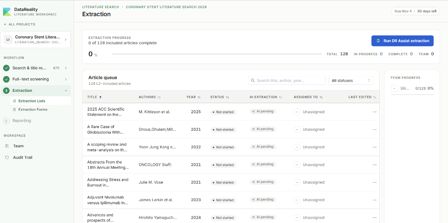This screenshot has width=448, height=223.
Task: Click the extraction progress bar
Action: point(217,54)
